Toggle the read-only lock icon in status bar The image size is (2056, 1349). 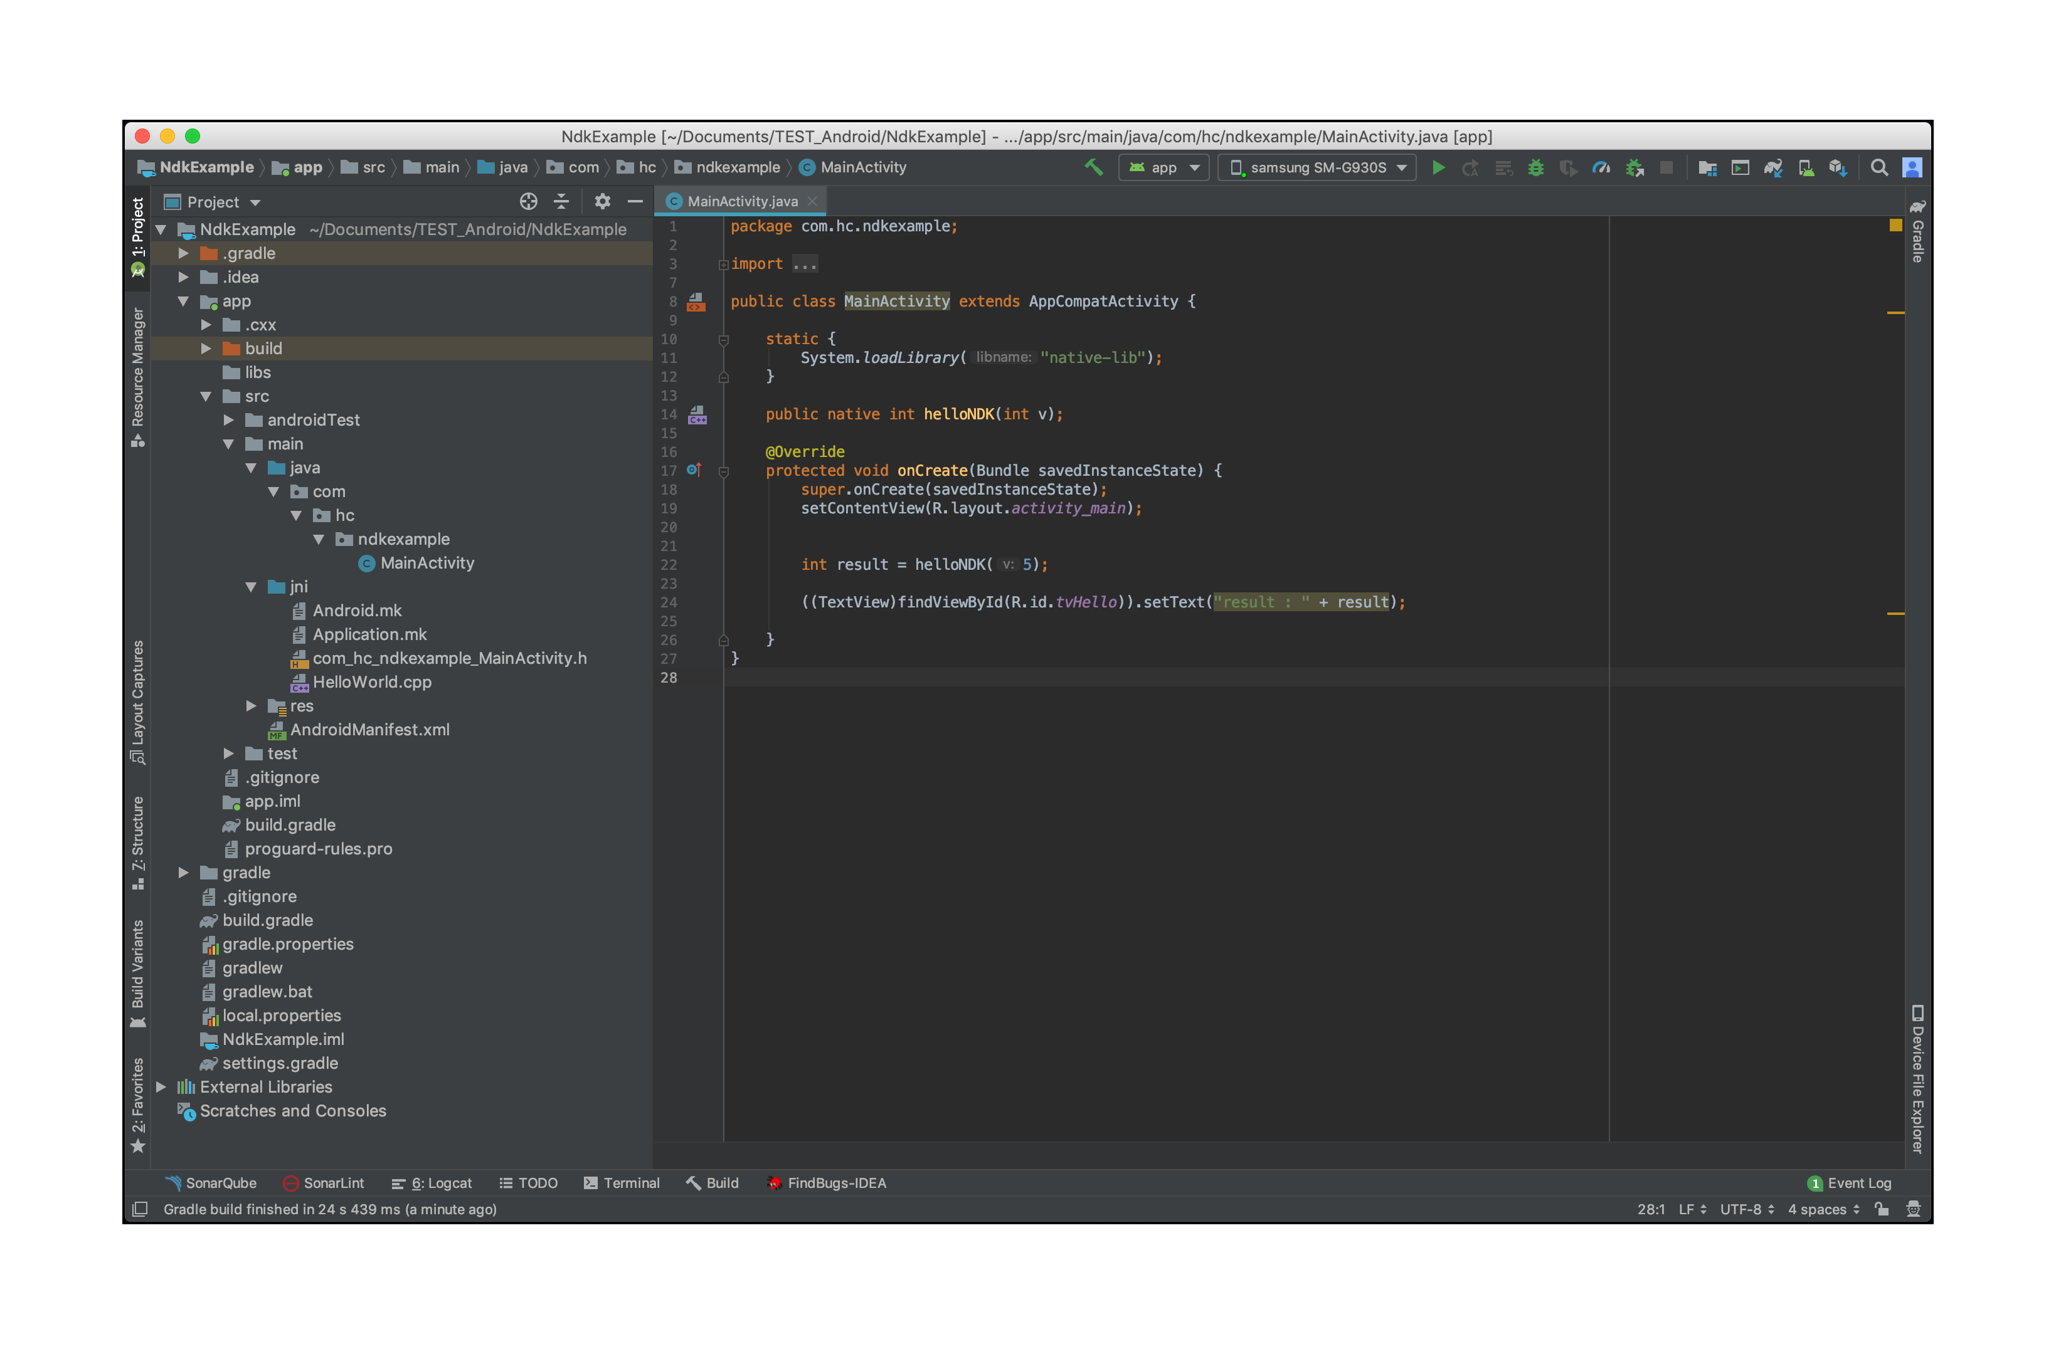[x=1882, y=1209]
